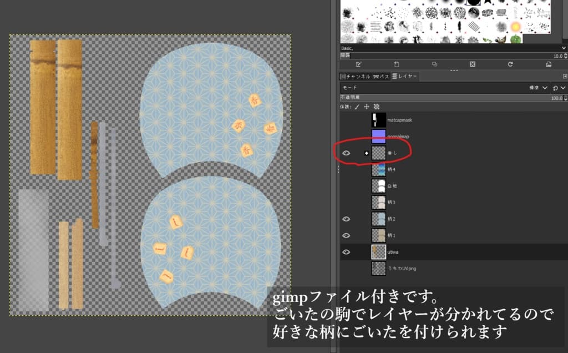Viewport: 568px width, 353px height.
Task: Hide the 垂し layer
Action: 346,152
